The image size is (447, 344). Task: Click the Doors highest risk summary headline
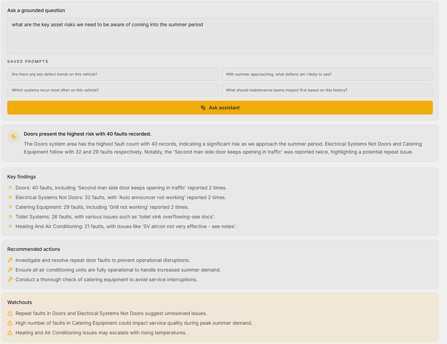87,134
